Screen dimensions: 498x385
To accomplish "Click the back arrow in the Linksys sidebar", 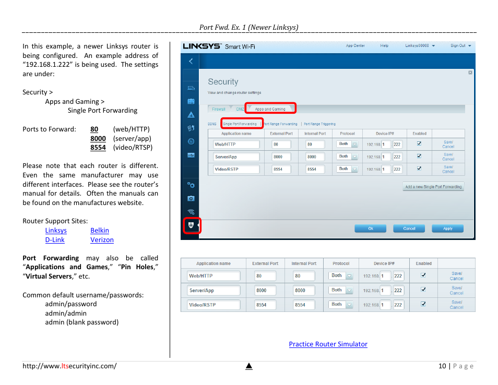I will (191, 61).
